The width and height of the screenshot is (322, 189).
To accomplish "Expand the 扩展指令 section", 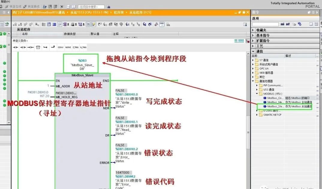I will (x=253, y=41).
